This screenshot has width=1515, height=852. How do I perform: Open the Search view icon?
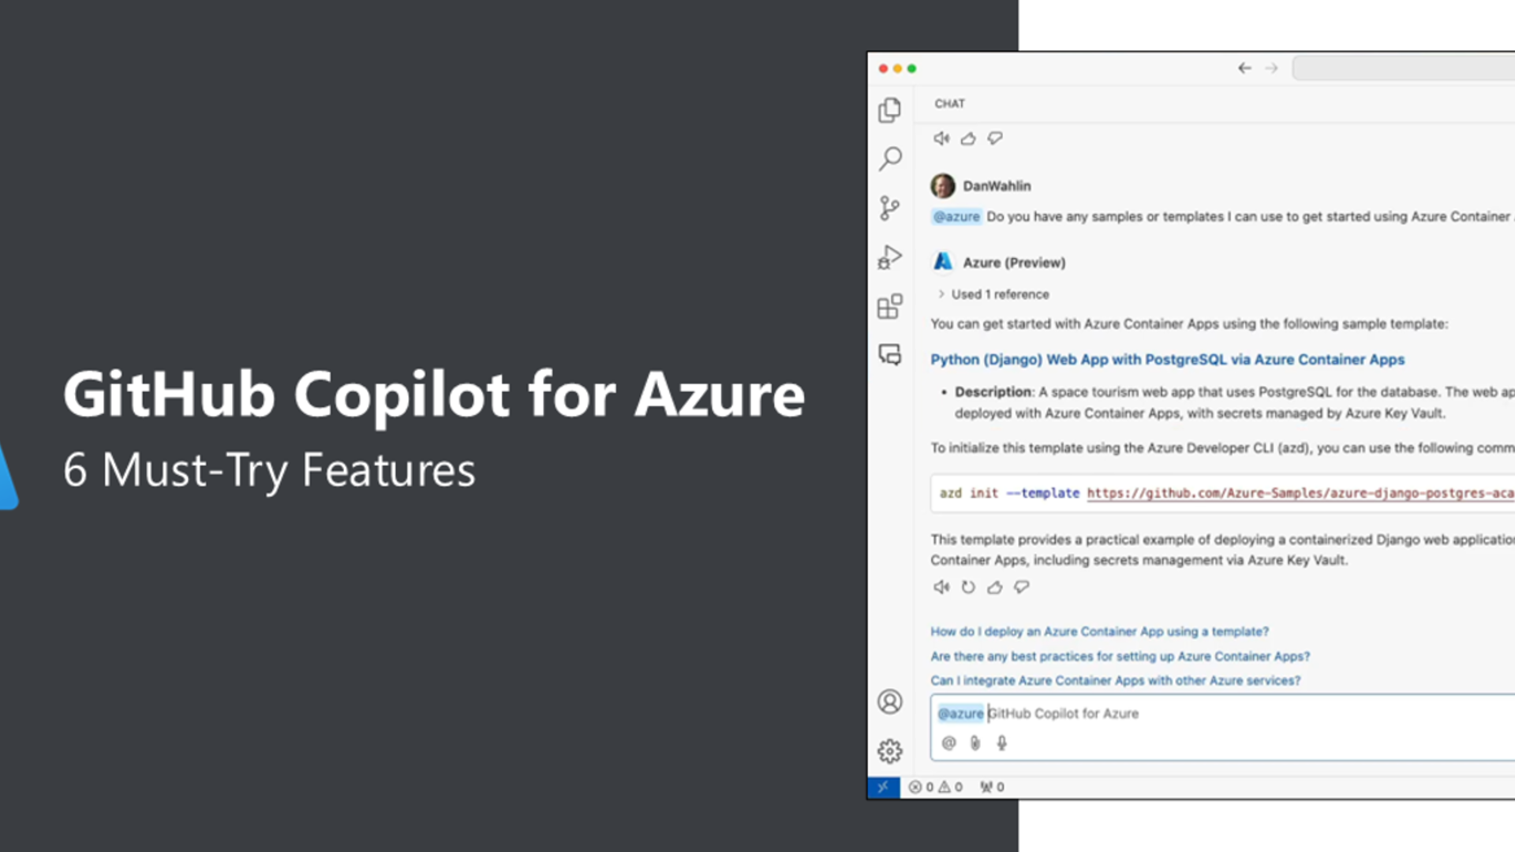pyautogui.click(x=890, y=159)
